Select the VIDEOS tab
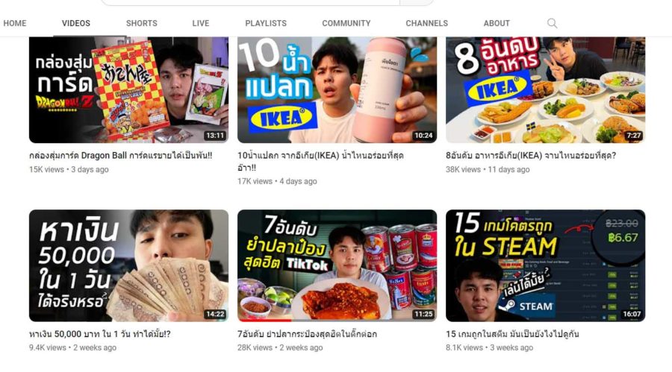The image size is (672, 372). pyautogui.click(x=76, y=23)
